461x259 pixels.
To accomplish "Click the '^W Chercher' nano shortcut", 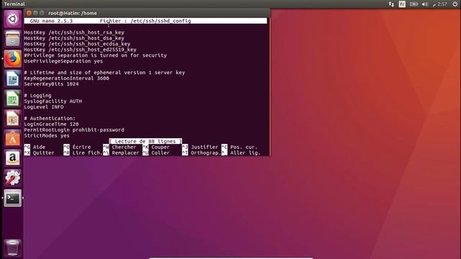I will [x=120, y=147].
